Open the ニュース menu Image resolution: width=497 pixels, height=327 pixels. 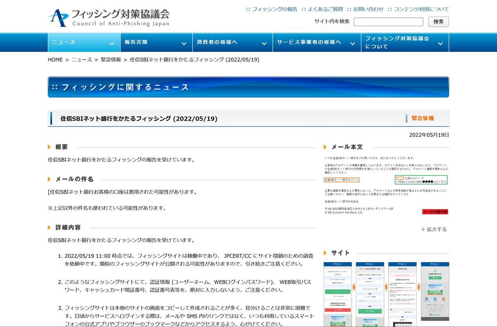click(84, 42)
